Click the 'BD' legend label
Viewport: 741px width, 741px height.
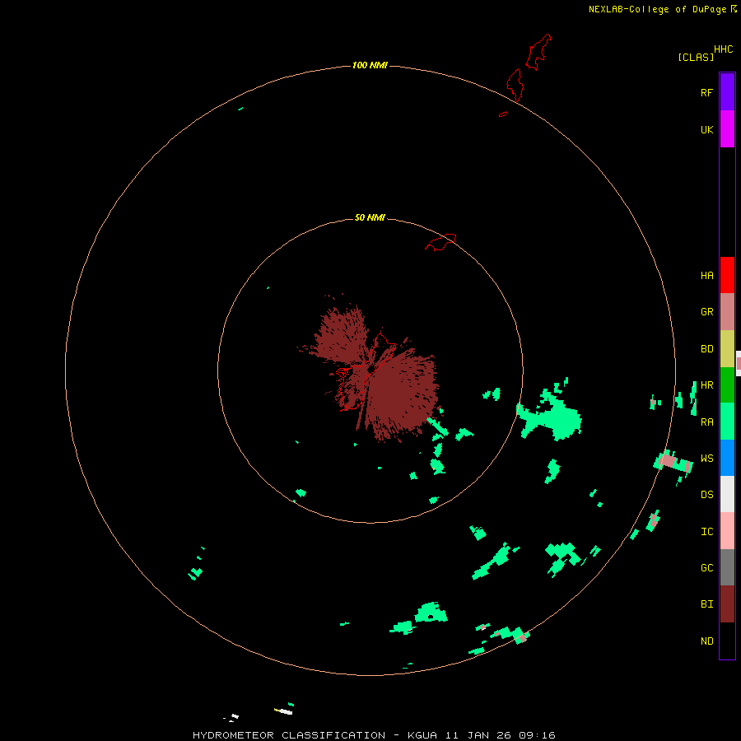pos(707,349)
